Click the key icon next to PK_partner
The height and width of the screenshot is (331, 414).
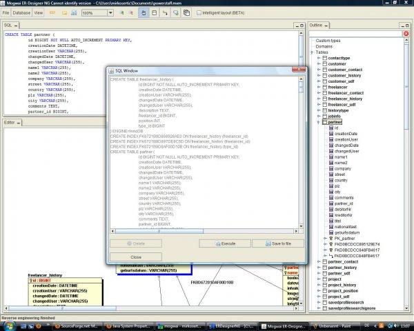(331, 239)
